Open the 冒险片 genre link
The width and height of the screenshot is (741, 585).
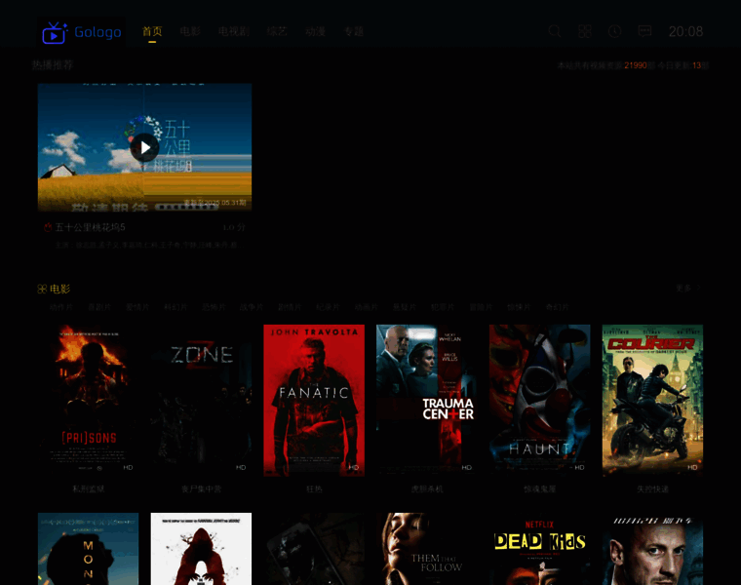pyautogui.click(x=481, y=307)
